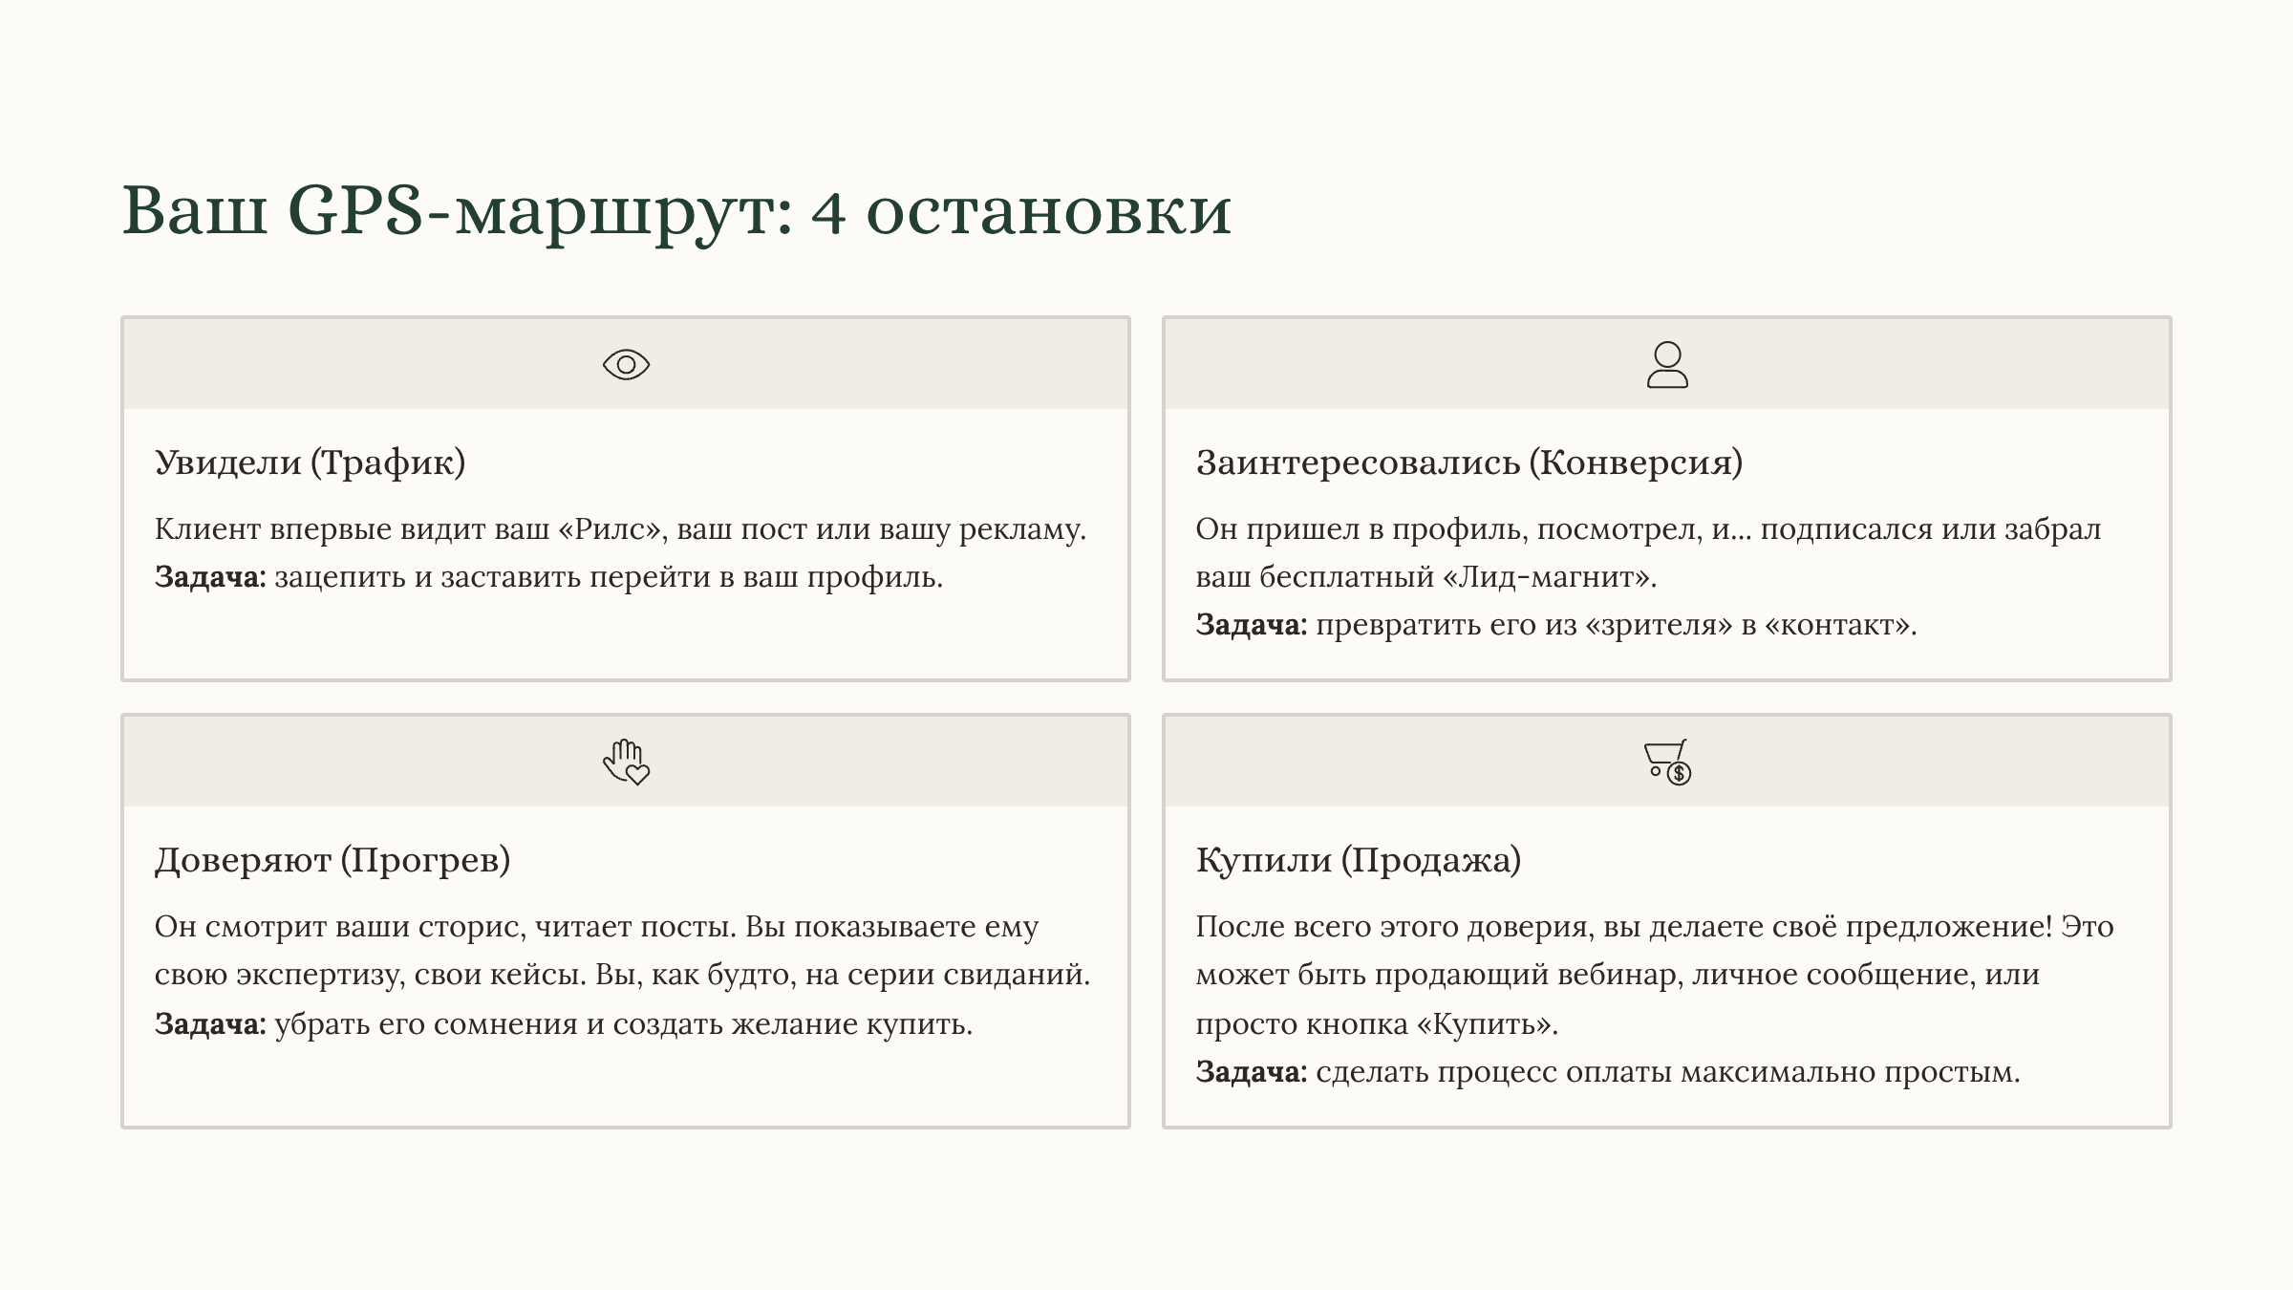Click the «Задача» label in the conversion card
Screen dimensions: 2293x1290
coord(1247,627)
